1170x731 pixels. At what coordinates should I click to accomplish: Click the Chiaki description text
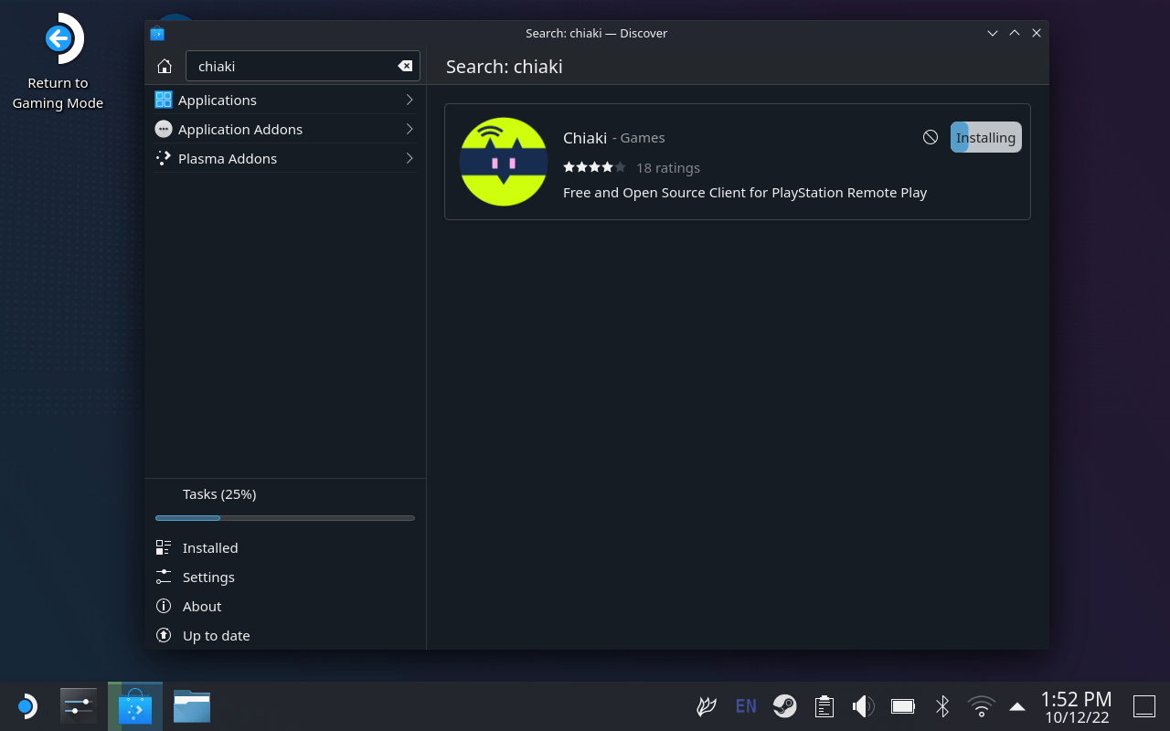coord(745,193)
